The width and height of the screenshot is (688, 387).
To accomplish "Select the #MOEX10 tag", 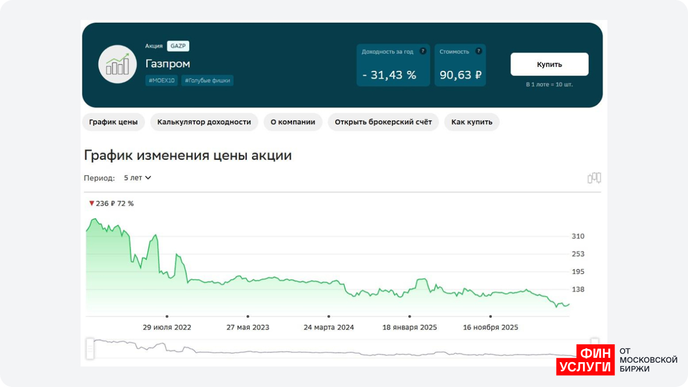I will (x=162, y=81).
